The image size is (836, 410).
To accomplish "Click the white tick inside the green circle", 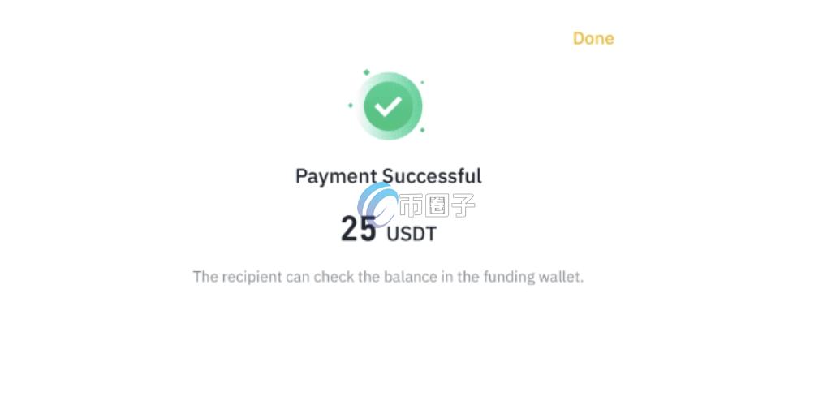I will [x=389, y=106].
